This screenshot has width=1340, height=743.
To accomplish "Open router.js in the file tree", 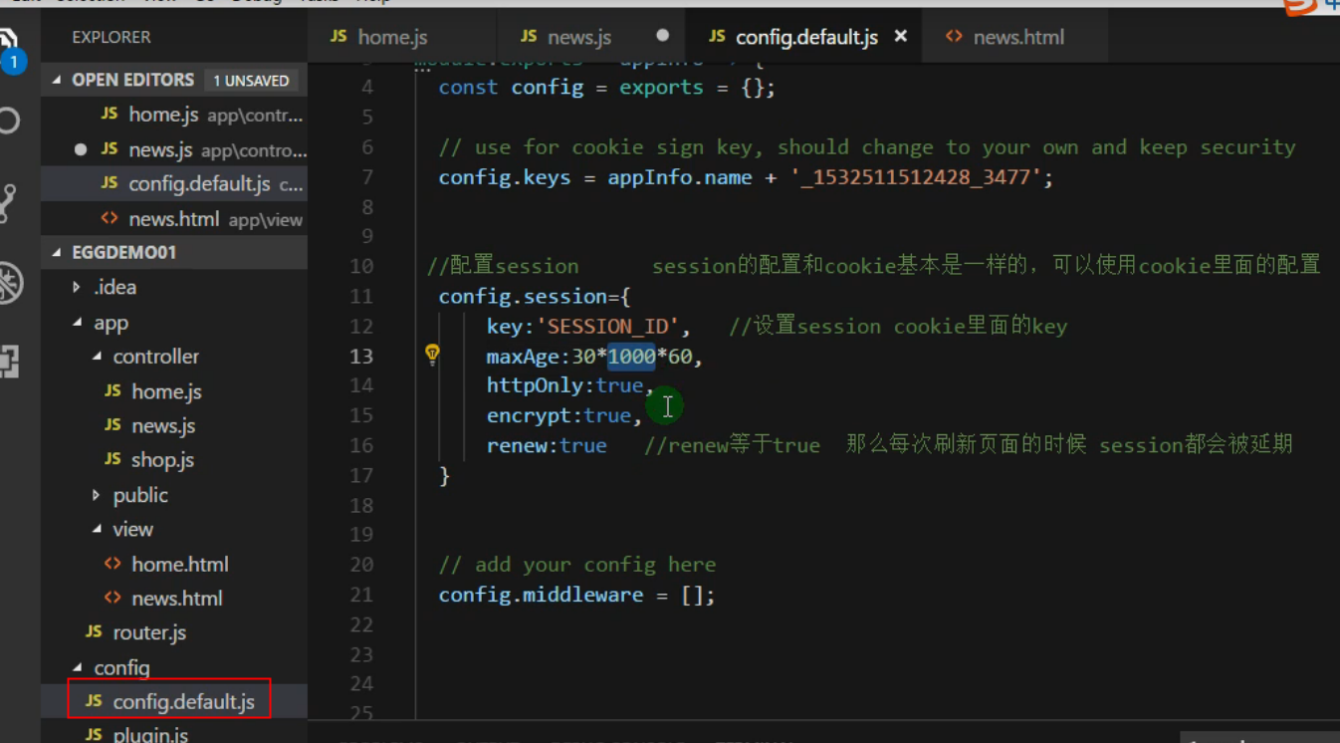I will (x=149, y=632).
